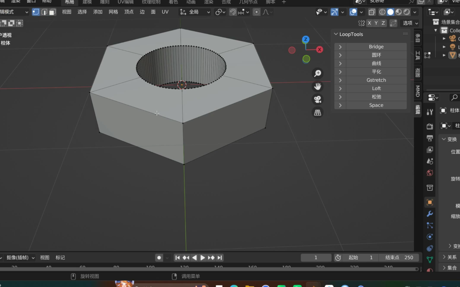Click the Play animation button

click(x=203, y=258)
